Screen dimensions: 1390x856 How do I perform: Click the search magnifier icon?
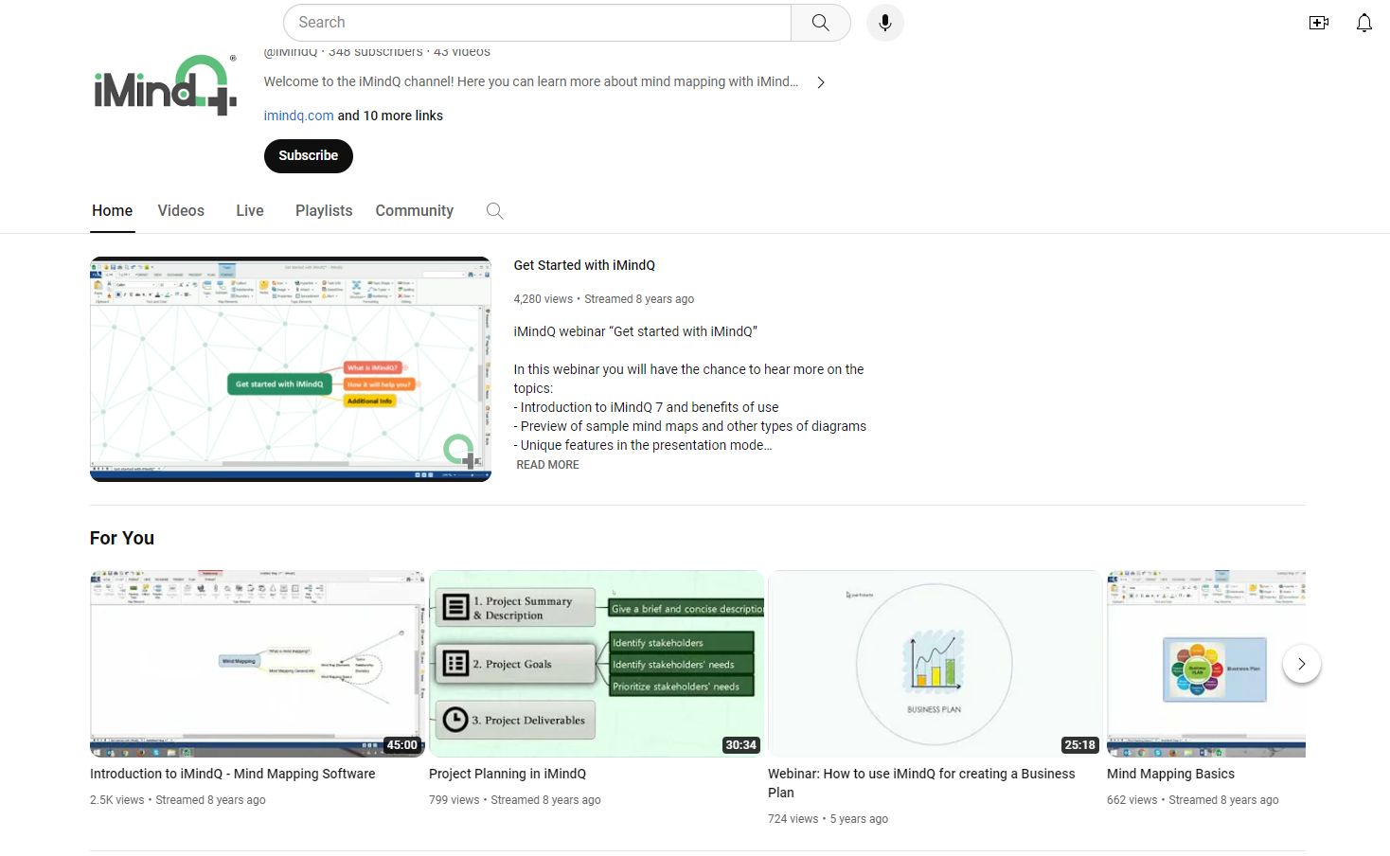818,22
